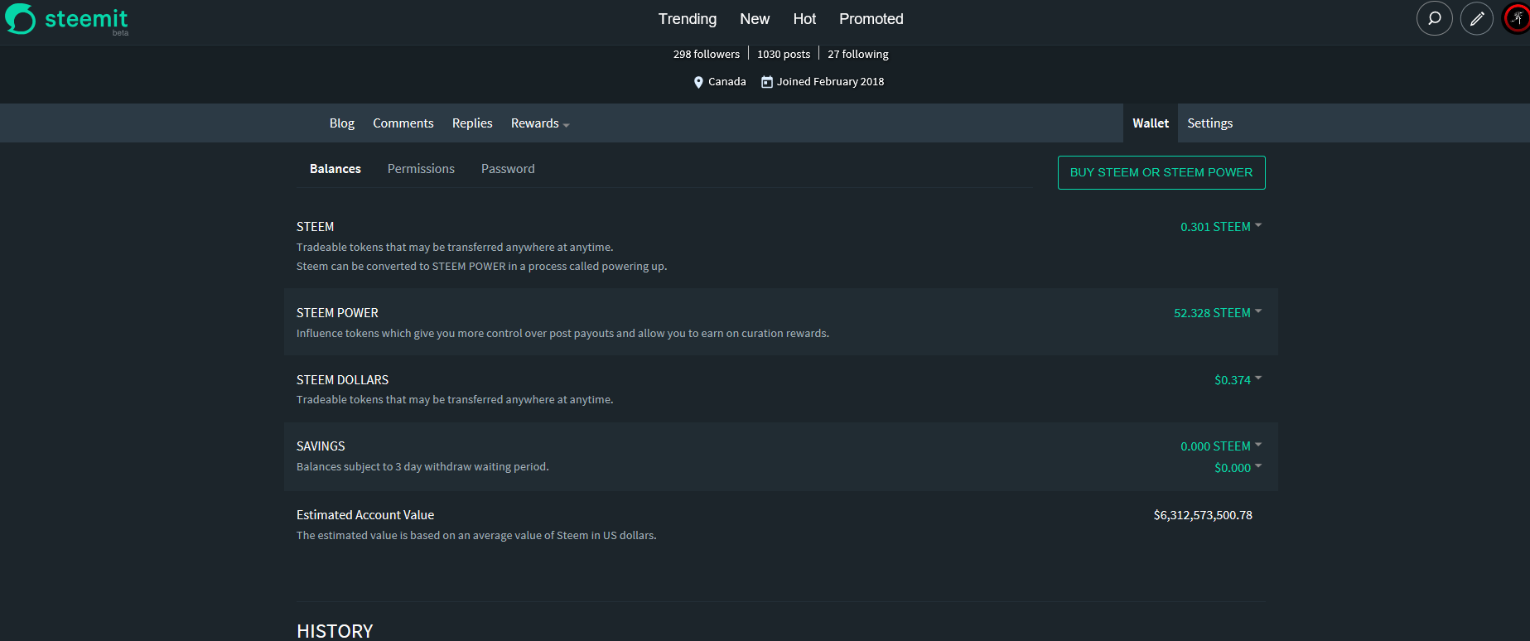The image size is (1530, 641).
Task: Click the average value of Steem description
Action: click(476, 536)
